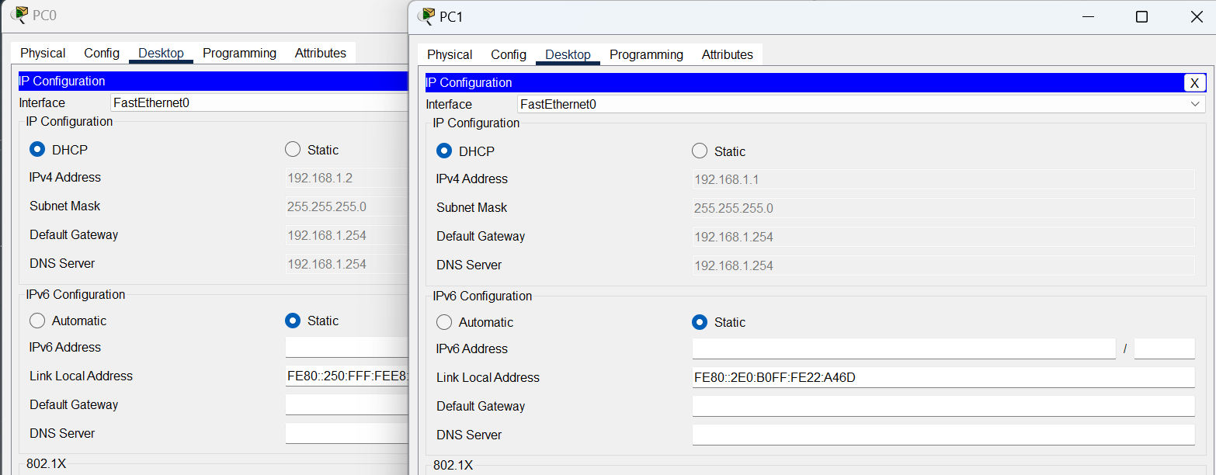Click IPv4 Address 192.168.1.2 field in PC0
Viewport: 1216px width, 475px height.
coord(347,178)
